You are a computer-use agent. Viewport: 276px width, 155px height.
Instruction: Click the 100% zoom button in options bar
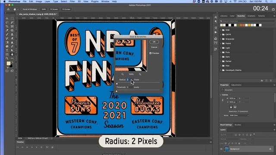click(44, 9)
